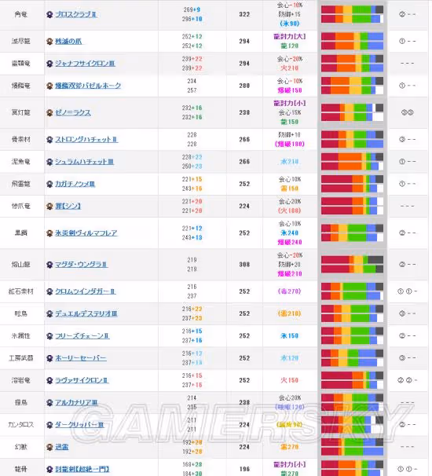
Task: Click the weapon icon beside マグダ・ウングラII
Action: click(x=49, y=265)
